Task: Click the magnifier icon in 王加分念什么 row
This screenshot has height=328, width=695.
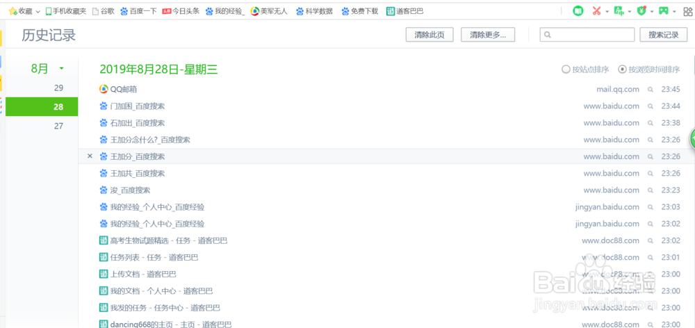Action: (651, 140)
